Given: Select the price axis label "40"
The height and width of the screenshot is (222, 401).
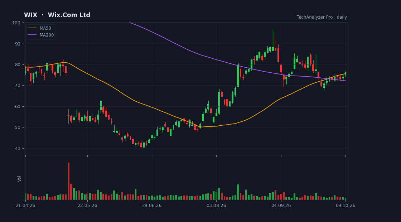Looking at the screenshot, I should pos(18,148).
